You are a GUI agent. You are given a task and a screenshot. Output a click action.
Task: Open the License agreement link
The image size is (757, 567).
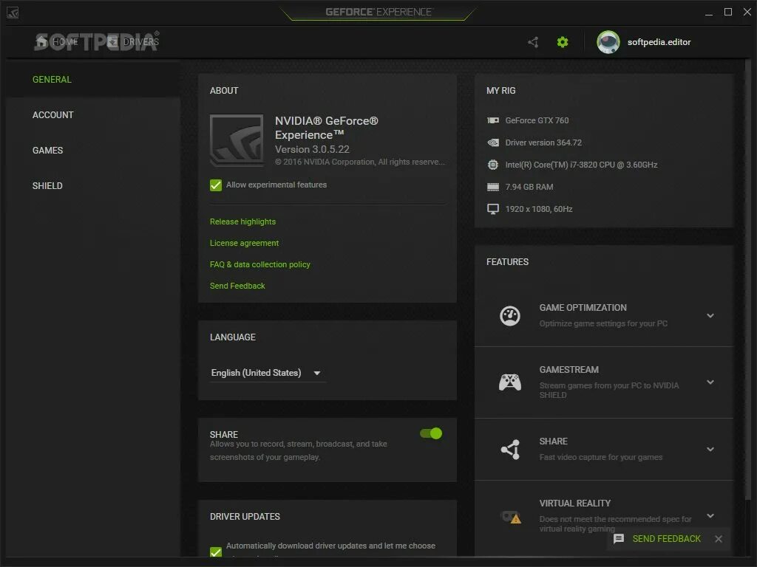click(x=244, y=244)
